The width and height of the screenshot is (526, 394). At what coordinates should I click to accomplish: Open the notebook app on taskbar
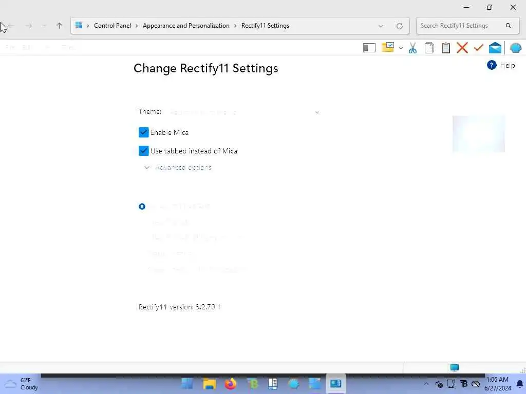272,384
